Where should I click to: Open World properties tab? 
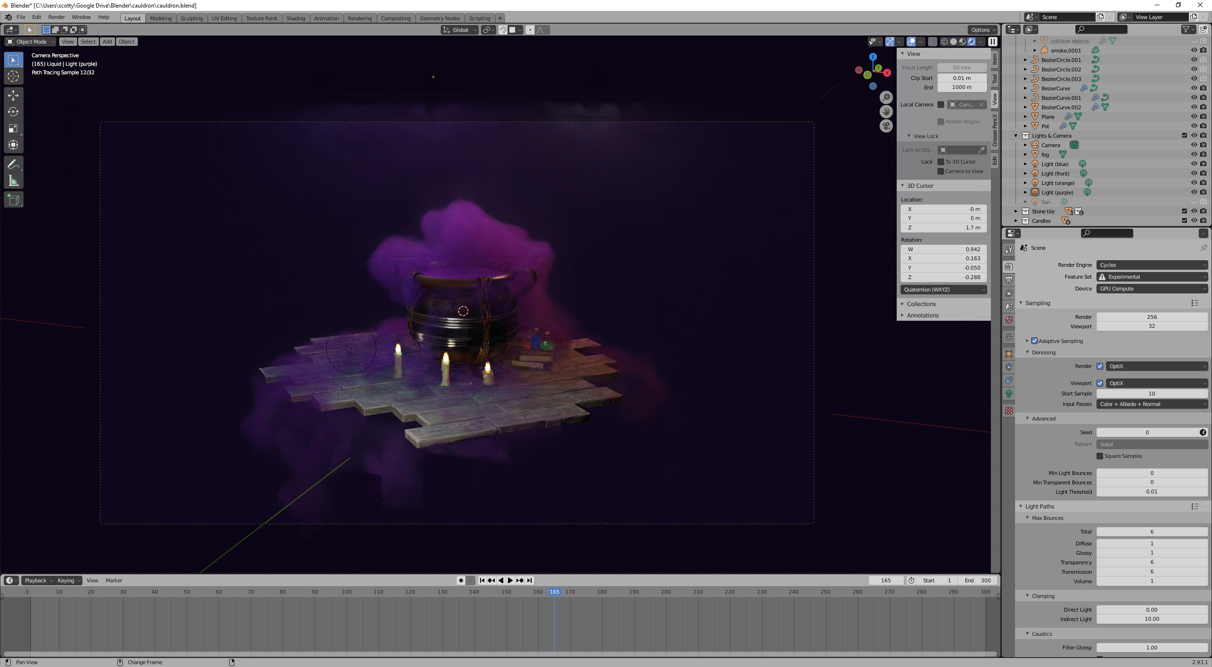(x=1009, y=320)
